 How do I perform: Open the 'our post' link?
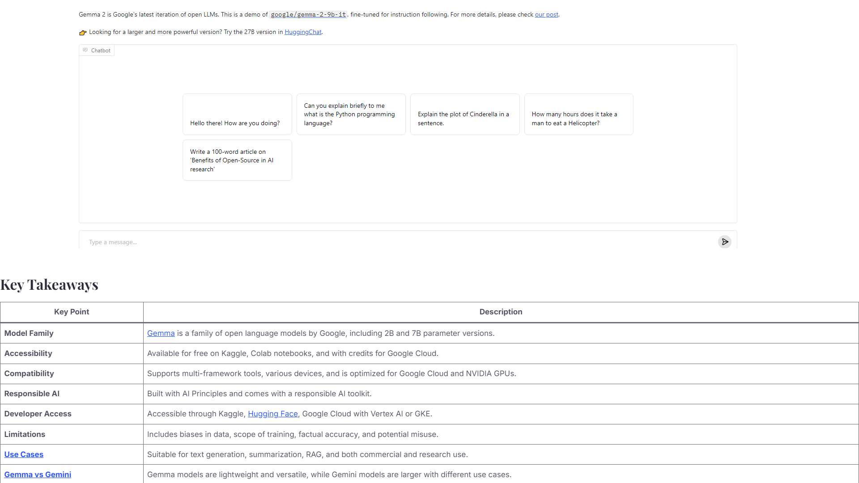546,14
